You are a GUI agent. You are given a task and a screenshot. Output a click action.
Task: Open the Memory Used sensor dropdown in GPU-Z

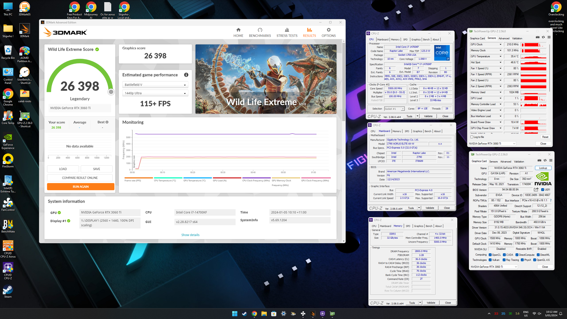500,92
